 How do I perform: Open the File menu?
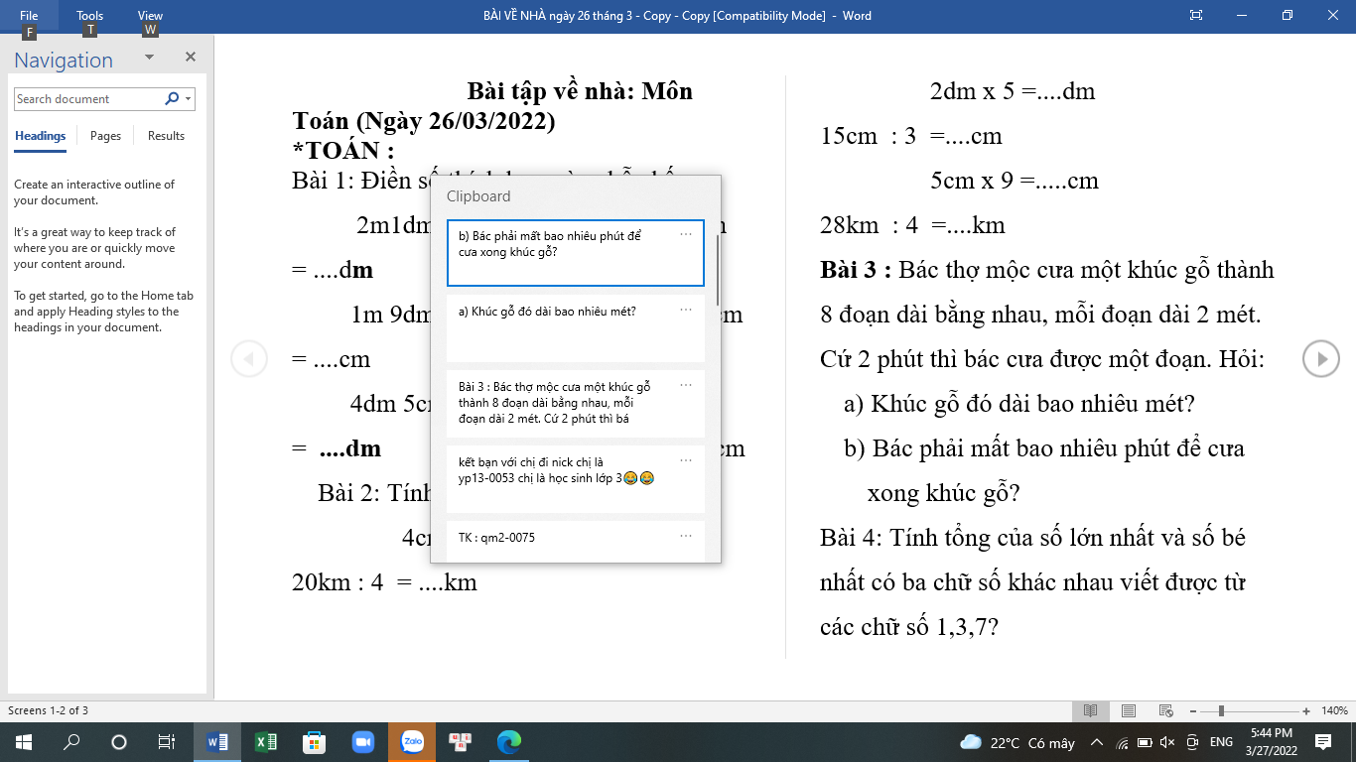tap(29, 16)
